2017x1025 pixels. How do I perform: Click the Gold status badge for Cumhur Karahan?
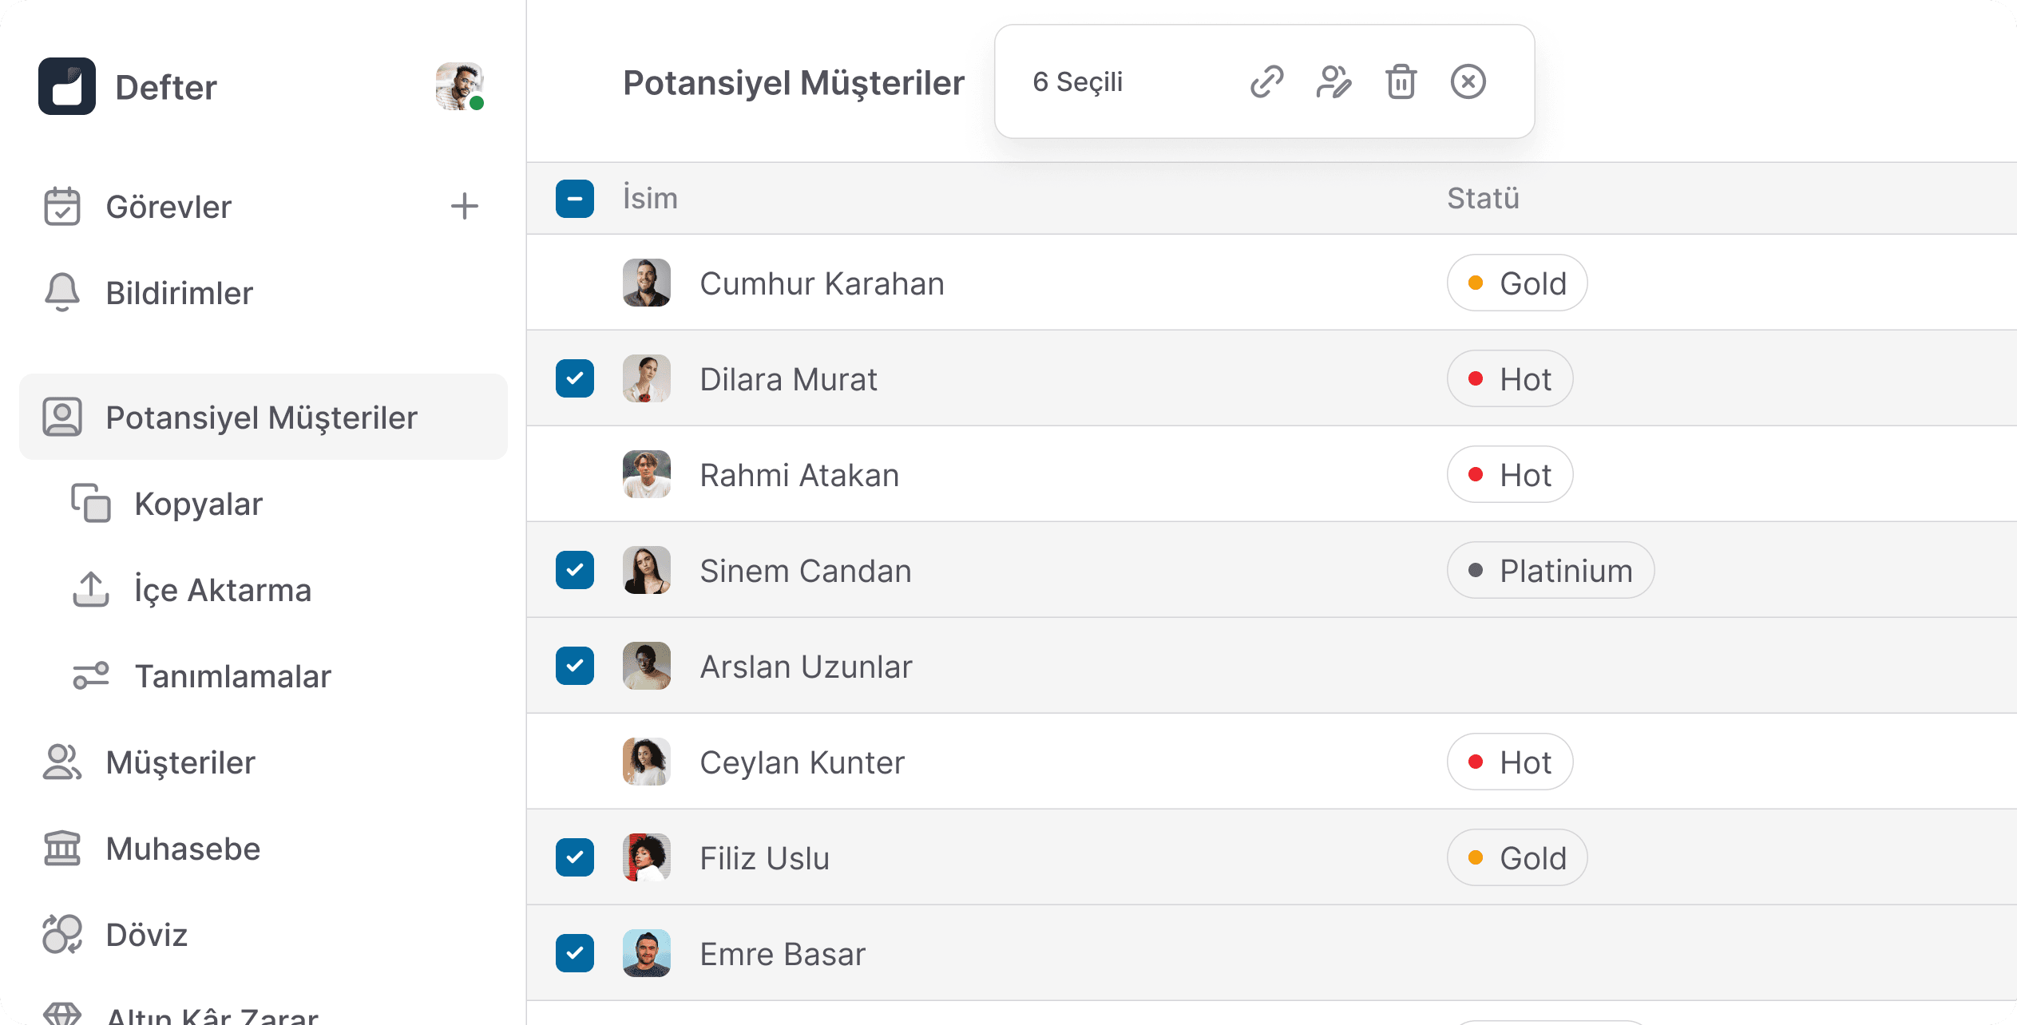pyautogui.click(x=1517, y=283)
